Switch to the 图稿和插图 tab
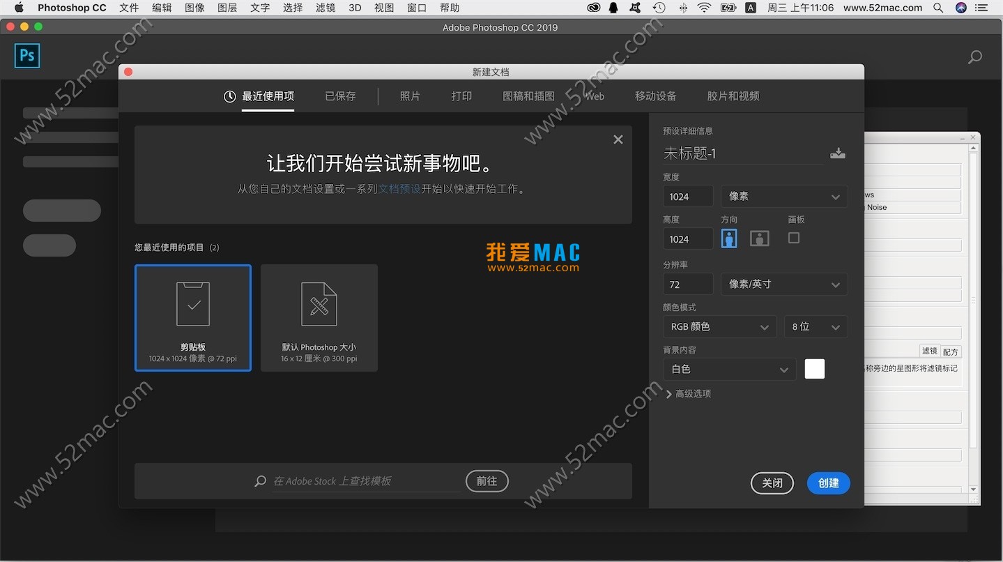The image size is (1003, 562). point(528,96)
